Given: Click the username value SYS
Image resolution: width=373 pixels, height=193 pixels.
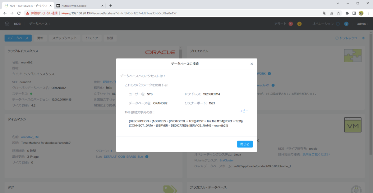Looking at the screenshot, I should click(150, 94).
